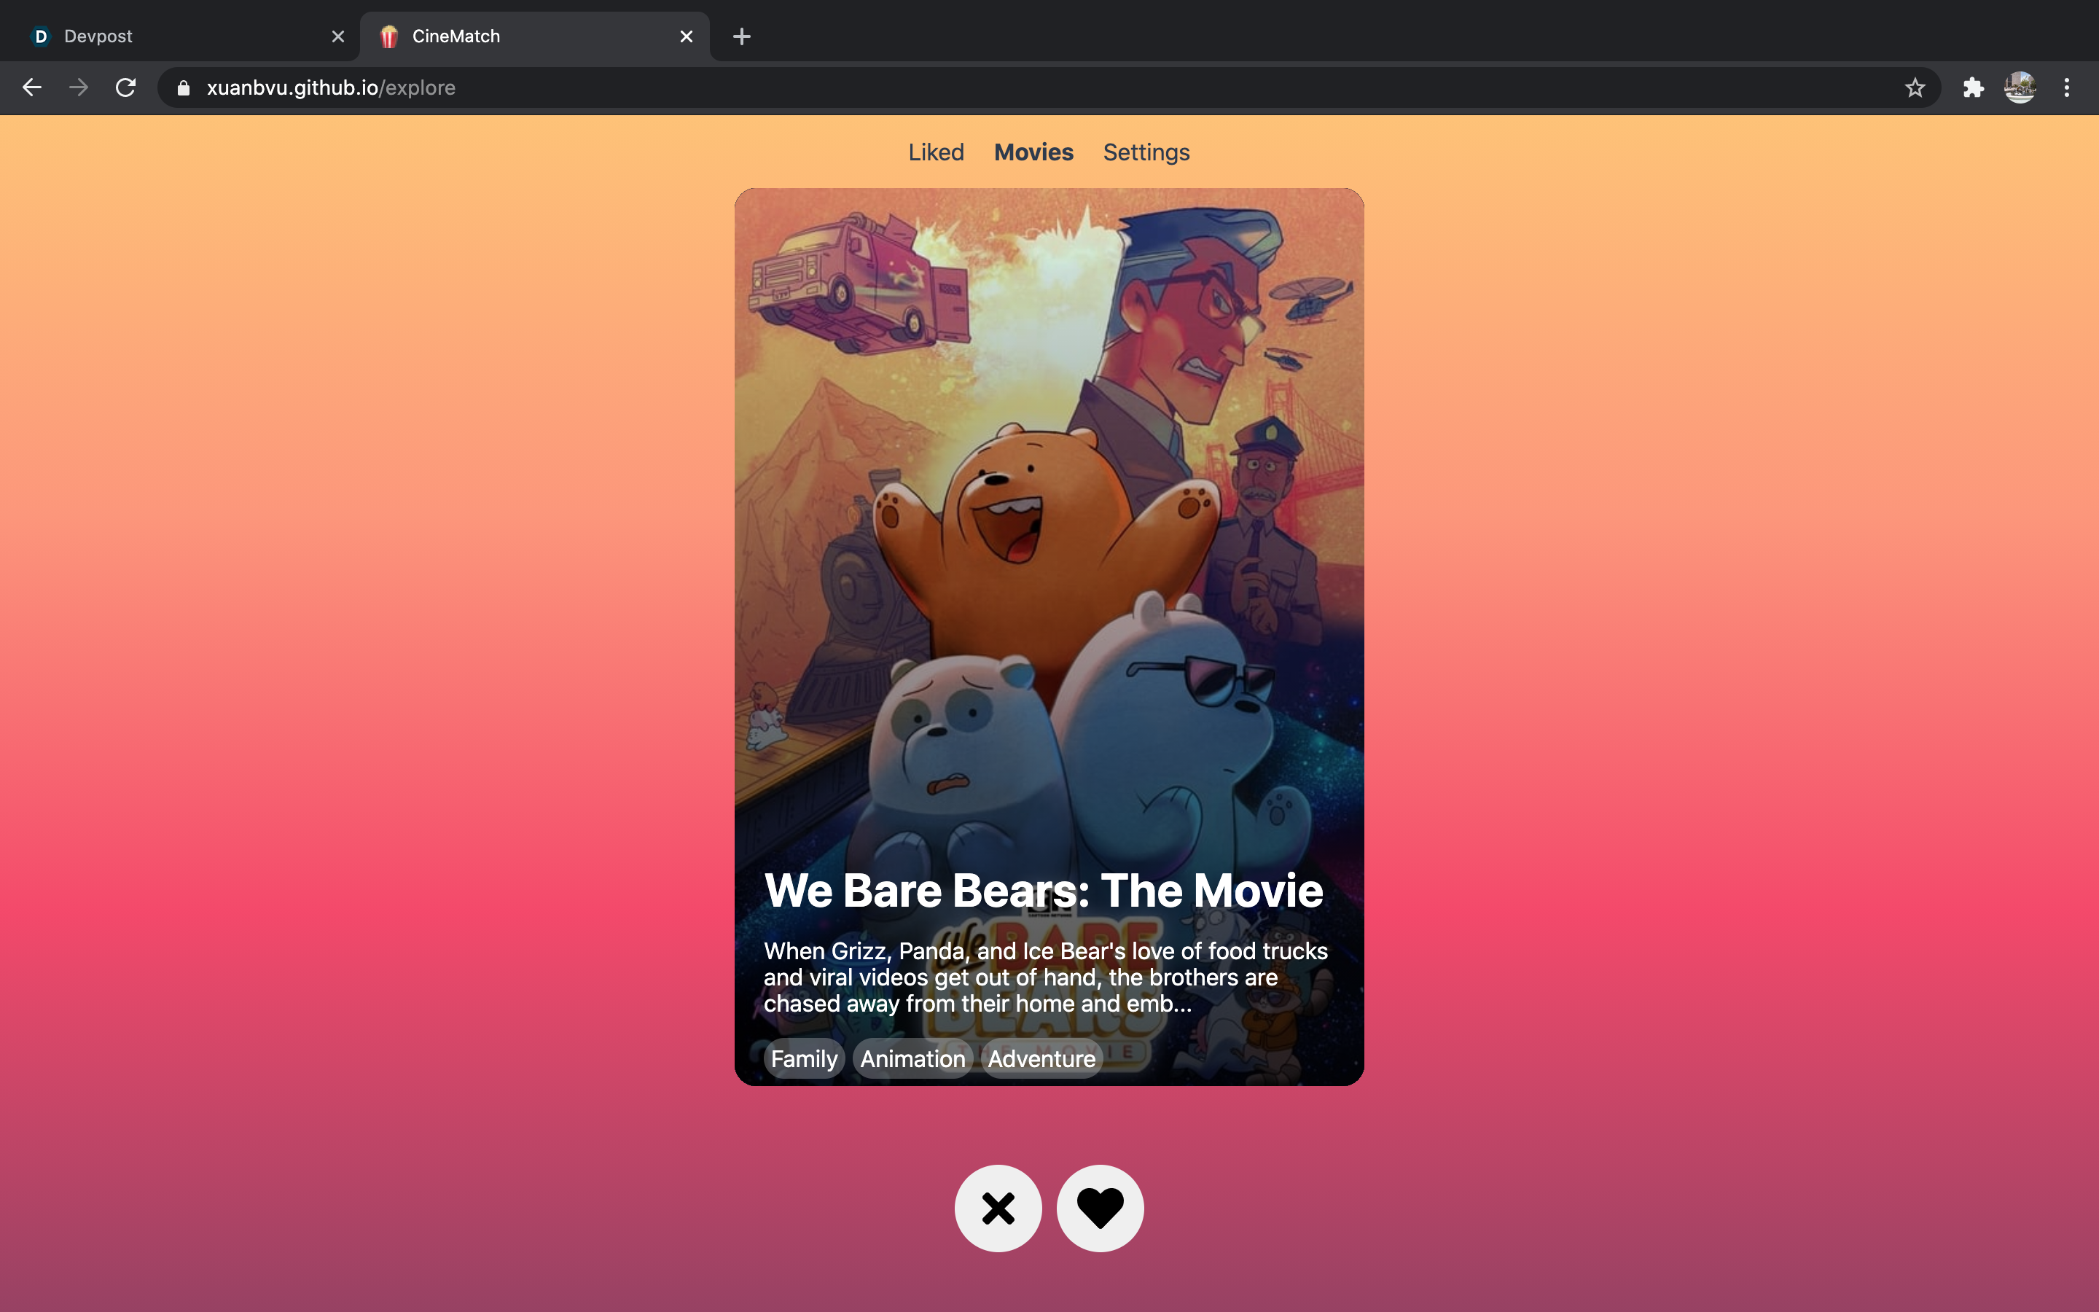View site info via lock icon
This screenshot has width=2099, height=1312.
(x=183, y=87)
